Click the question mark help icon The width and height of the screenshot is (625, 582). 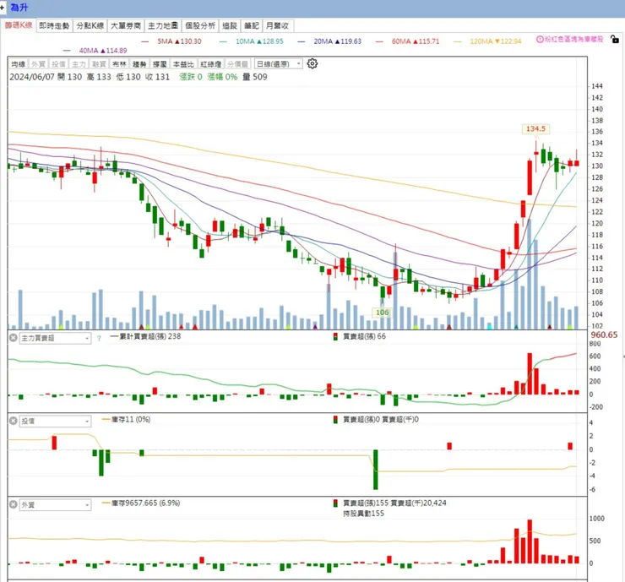tap(99, 339)
